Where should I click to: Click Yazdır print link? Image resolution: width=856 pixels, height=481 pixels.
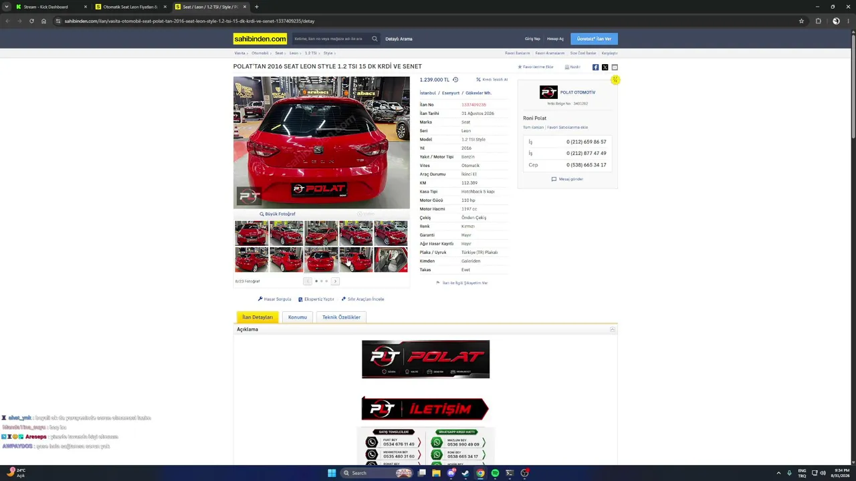click(x=572, y=67)
